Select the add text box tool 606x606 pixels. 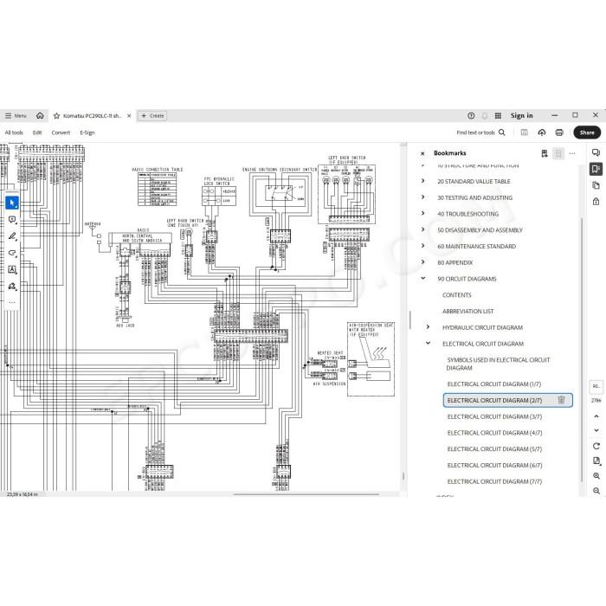click(12, 270)
